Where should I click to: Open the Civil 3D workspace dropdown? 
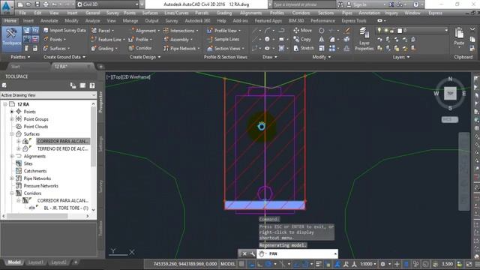click(x=107, y=4)
